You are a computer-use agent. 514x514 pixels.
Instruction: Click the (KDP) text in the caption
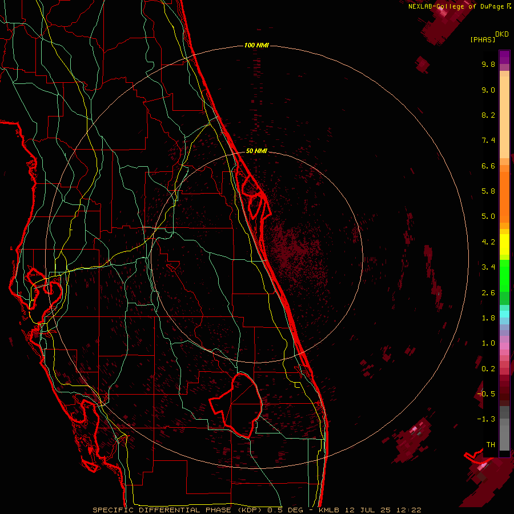251,510
